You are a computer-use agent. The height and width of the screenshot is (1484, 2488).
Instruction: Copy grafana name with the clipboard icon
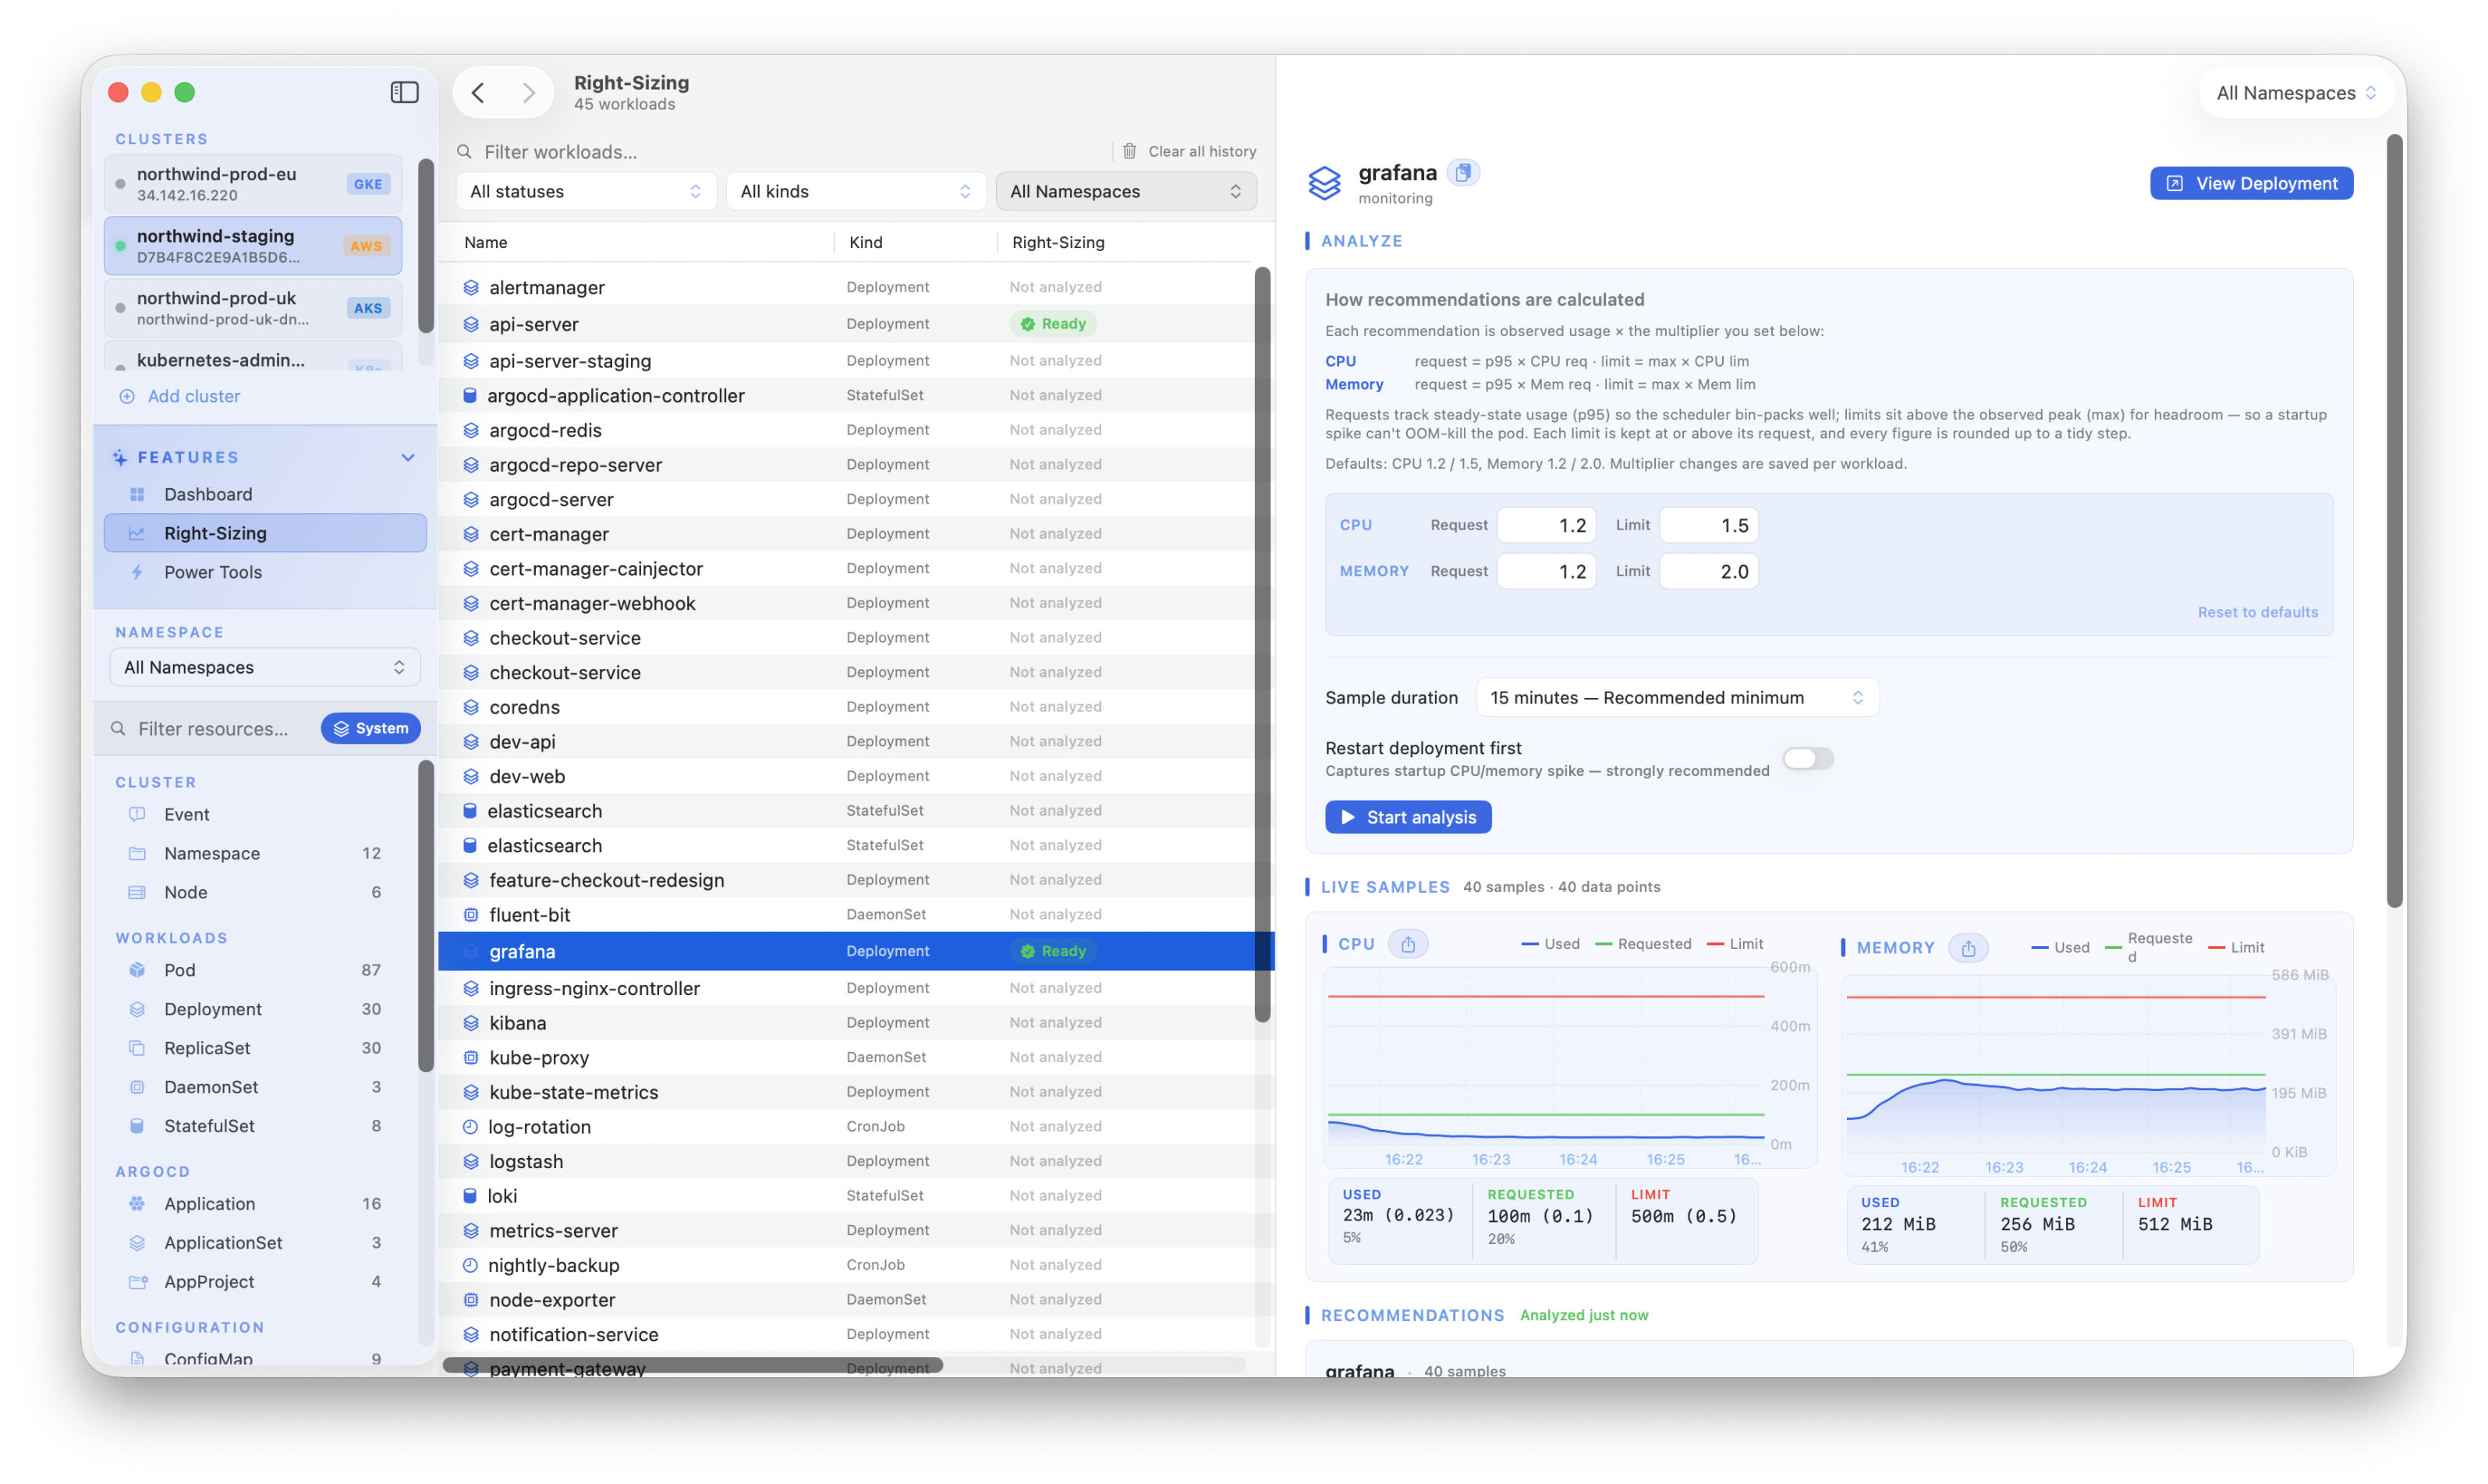click(x=1463, y=172)
